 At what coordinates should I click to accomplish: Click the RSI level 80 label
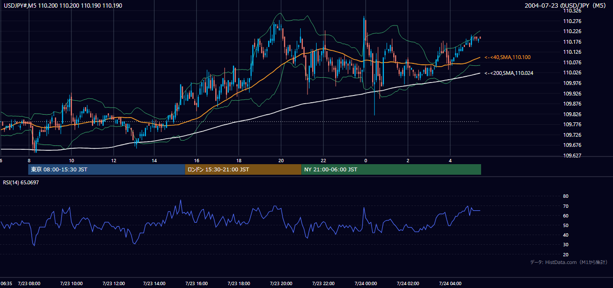566,196
